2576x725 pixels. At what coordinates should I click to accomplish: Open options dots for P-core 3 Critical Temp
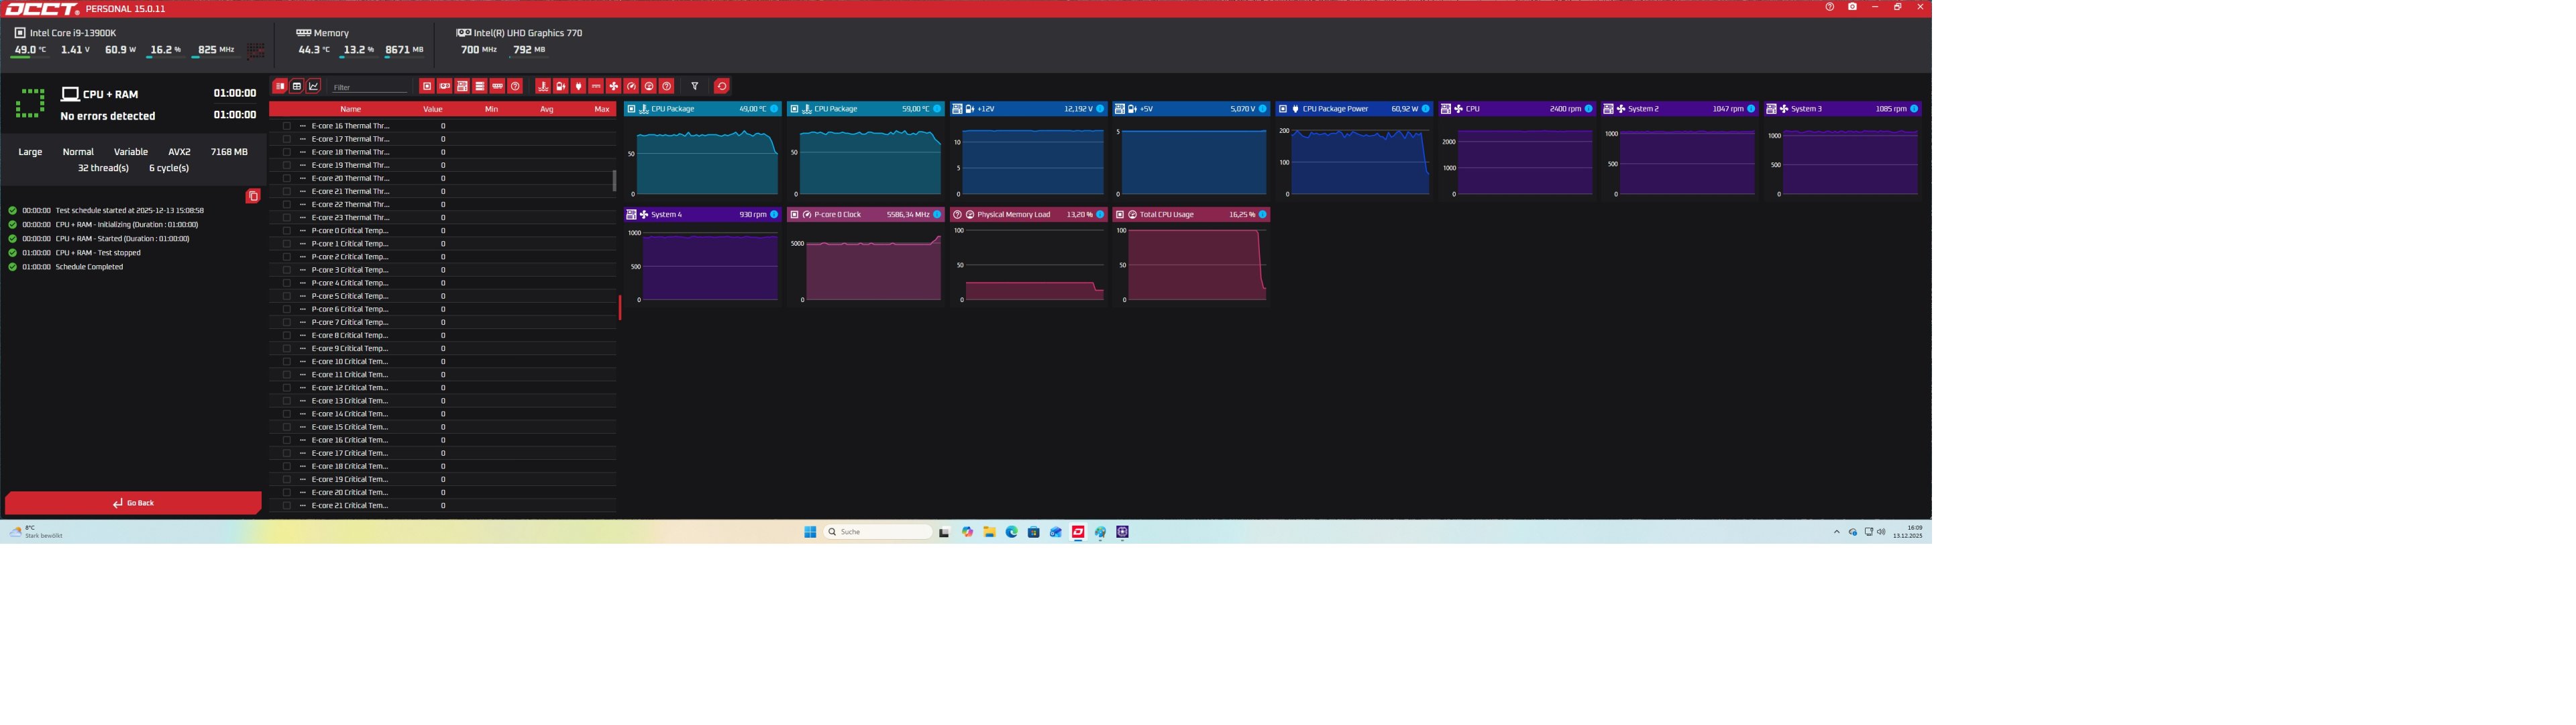click(x=302, y=271)
